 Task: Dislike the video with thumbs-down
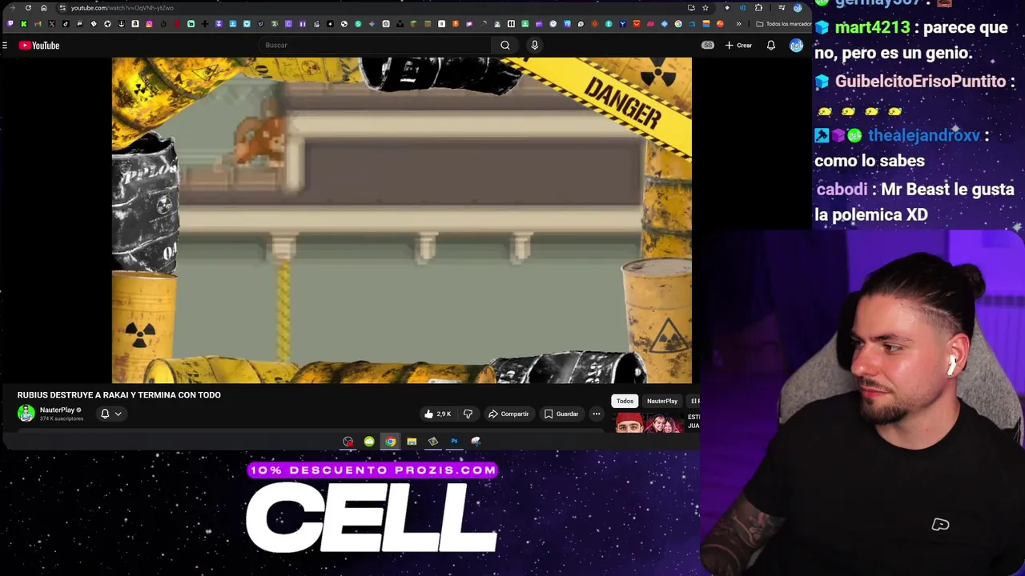tap(468, 414)
